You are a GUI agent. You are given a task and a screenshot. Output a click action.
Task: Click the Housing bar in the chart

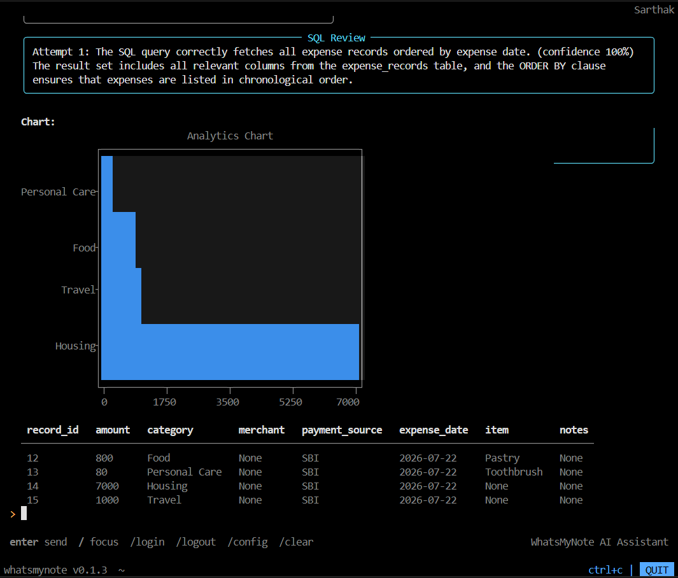tap(230, 352)
